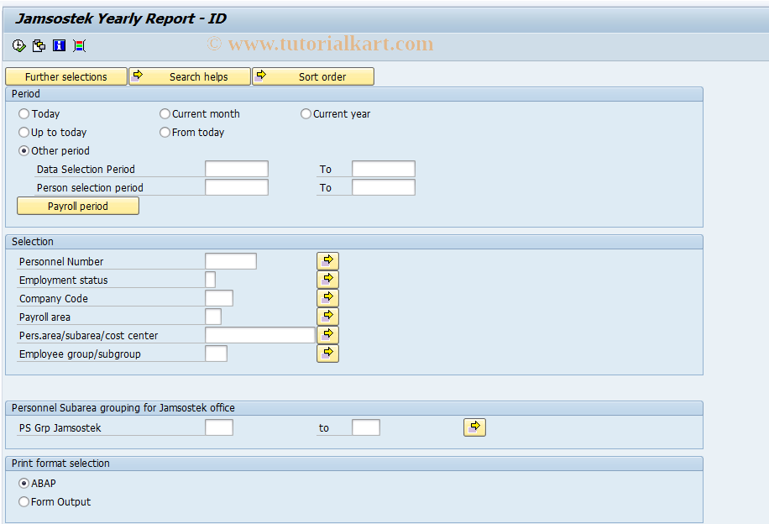Focus the Data Selection Period start field
The width and height of the screenshot is (769, 524).
tap(237, 169)
